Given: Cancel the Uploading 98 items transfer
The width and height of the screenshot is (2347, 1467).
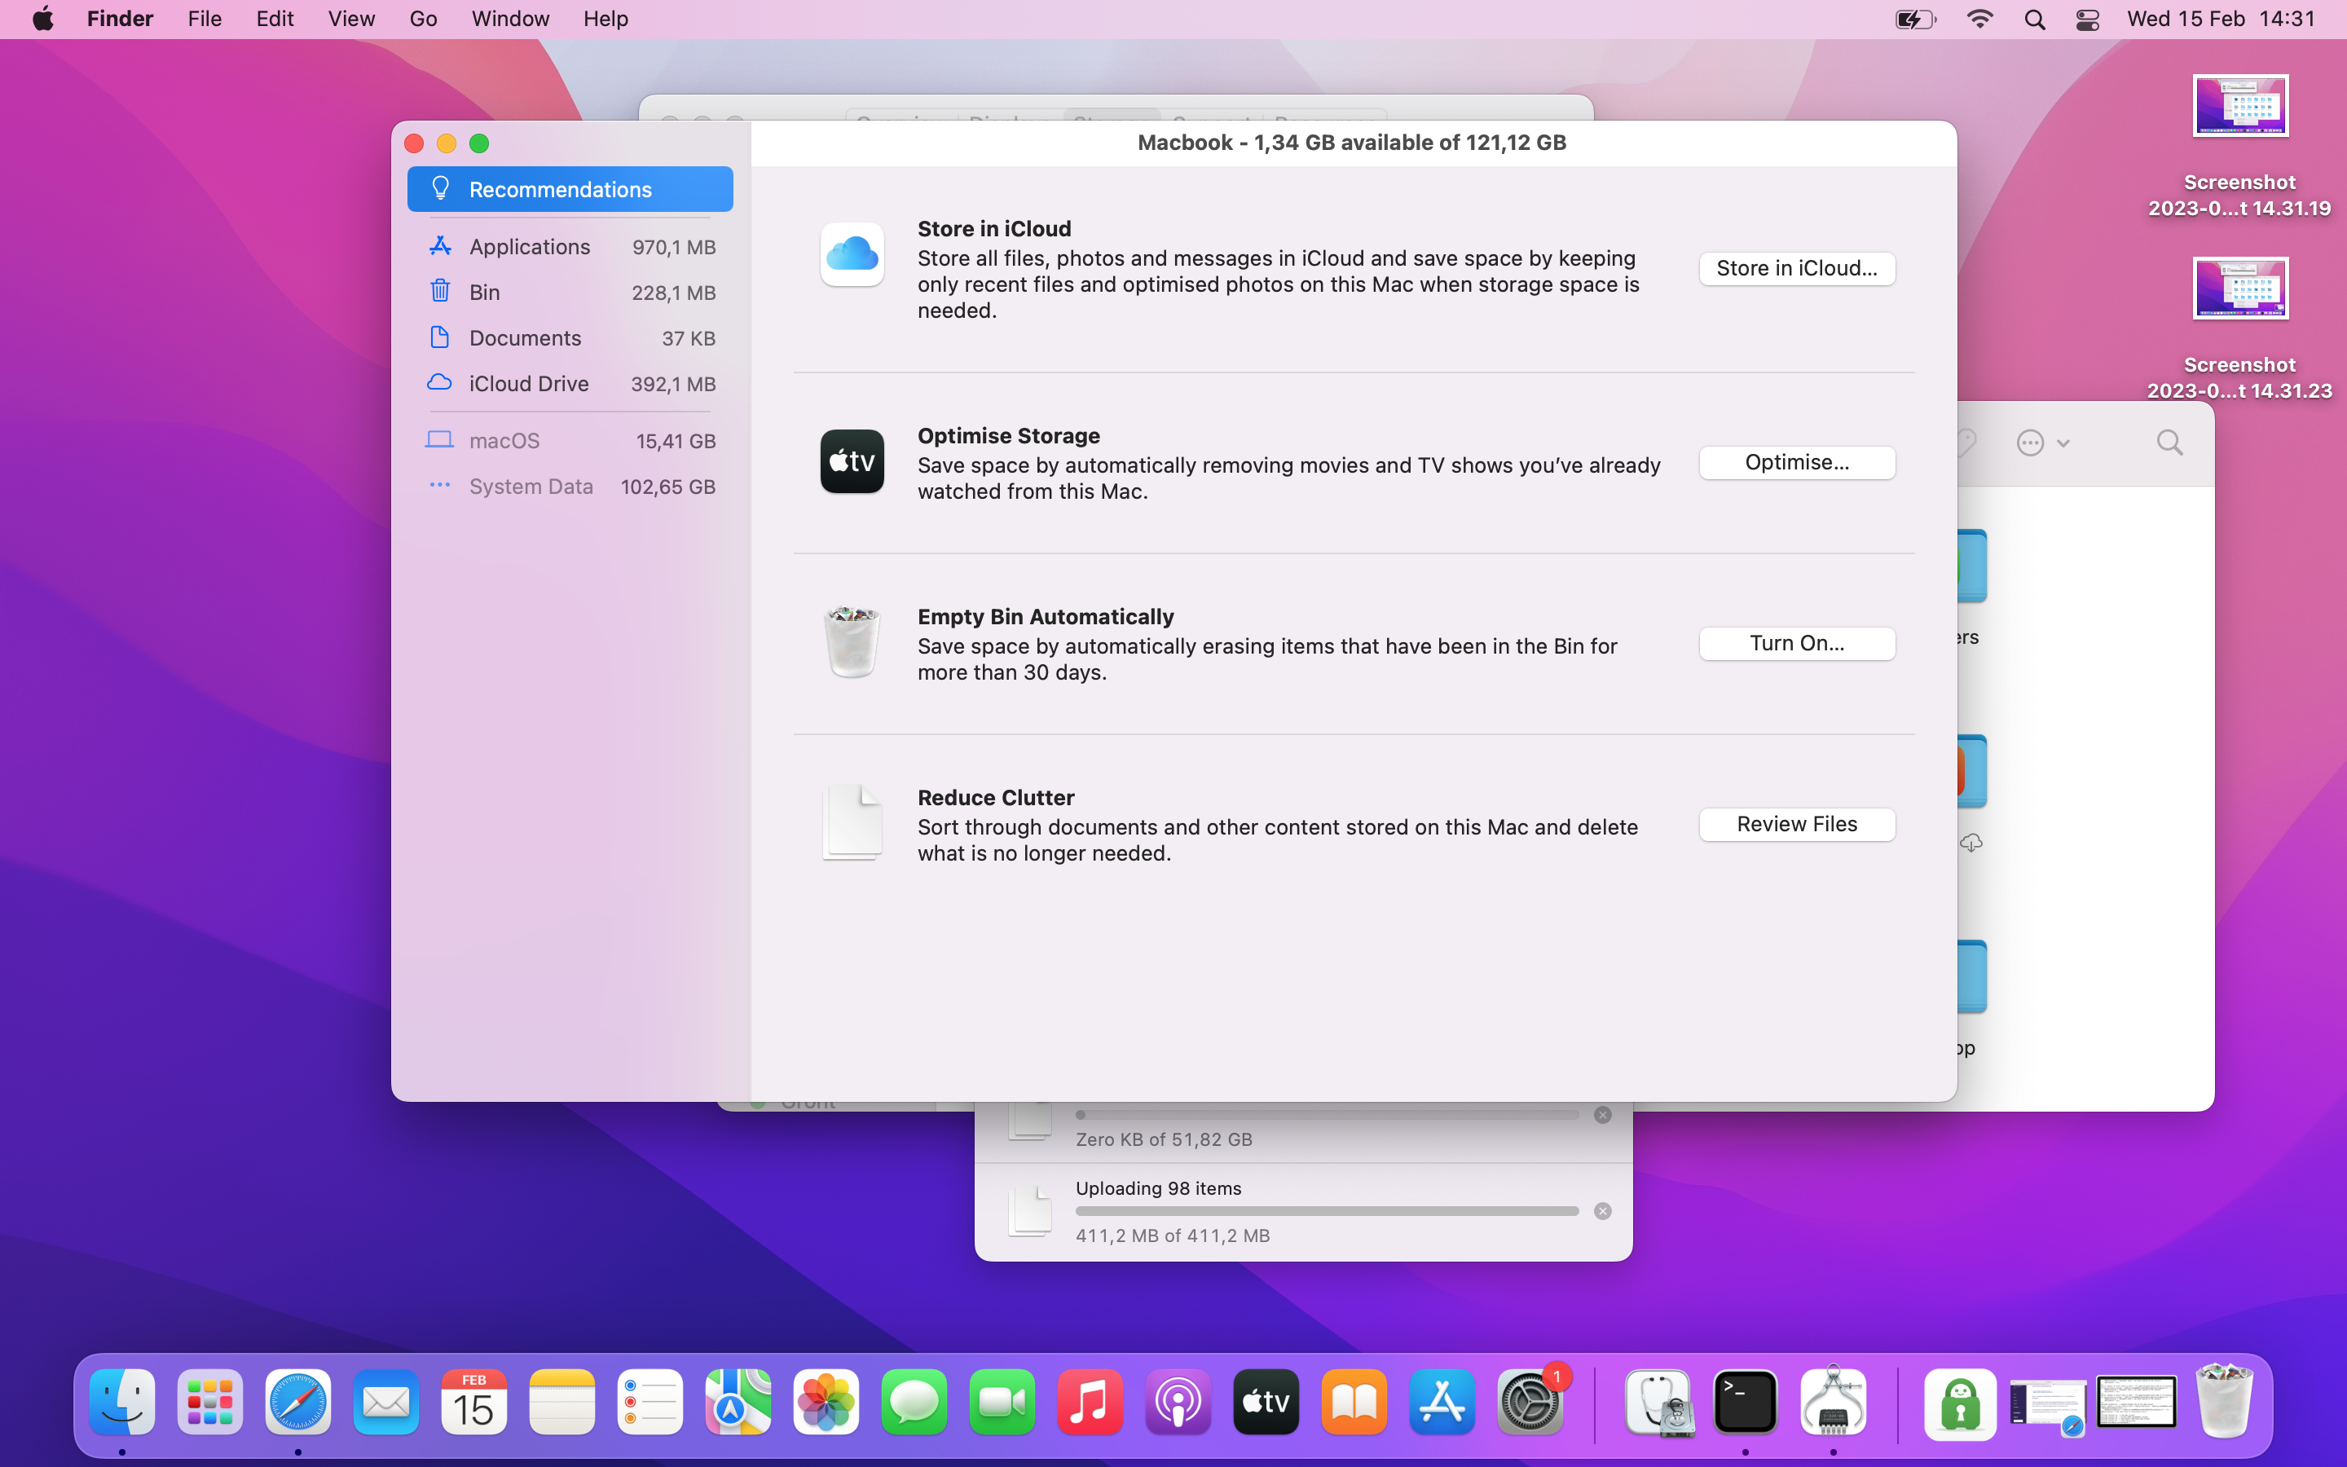Looking at the screenshot, I should click(1602, 1211).
